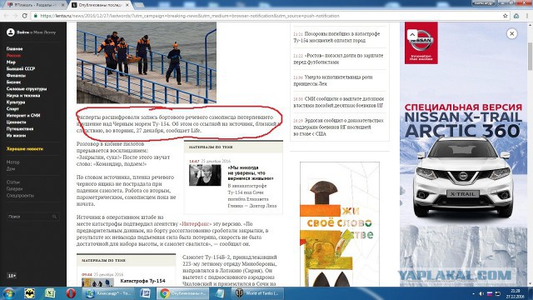Image resolution: width=533 pixels, height=300 pixels.
Task: Close the Nissan advertisement with X button
Action: tap(511, 33)
